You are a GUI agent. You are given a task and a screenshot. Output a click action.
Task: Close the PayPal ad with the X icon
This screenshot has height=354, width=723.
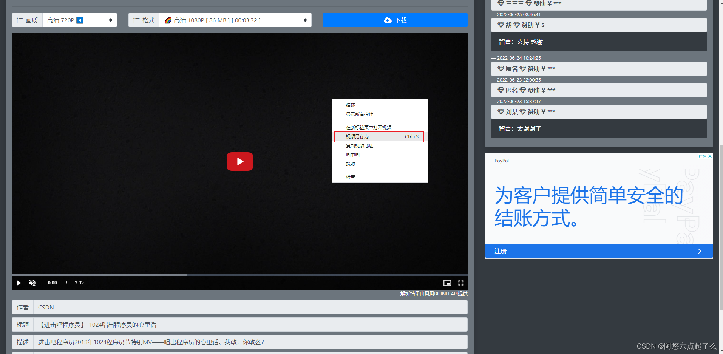coord(710,156)
